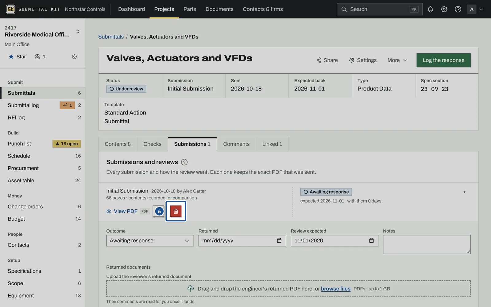Focus the Search field

pyautogui.click(x=380, y=9)
